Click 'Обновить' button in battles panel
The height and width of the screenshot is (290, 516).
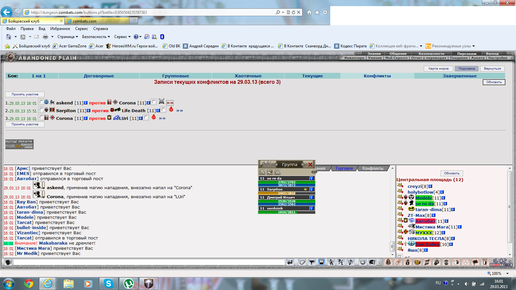494,82
